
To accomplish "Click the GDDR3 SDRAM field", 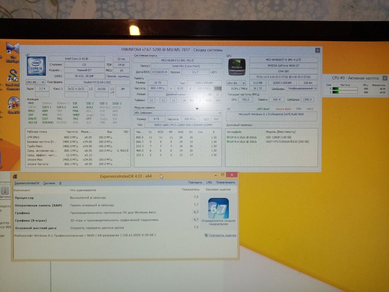I will tap(282, 83).
